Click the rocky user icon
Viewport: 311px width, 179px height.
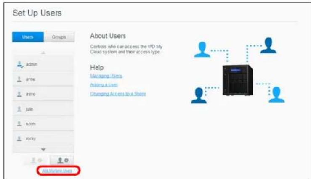pos(19,138)
